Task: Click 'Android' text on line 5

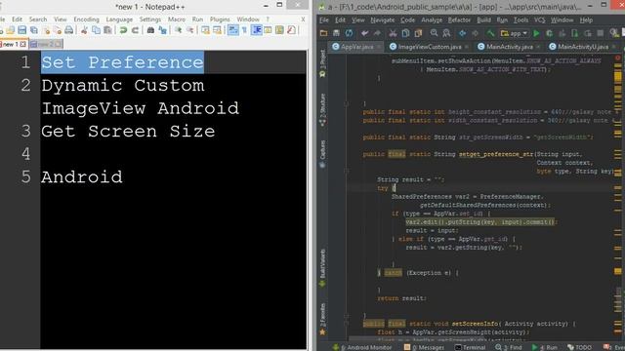Action: pyautogui.click(x=82, y=177)
